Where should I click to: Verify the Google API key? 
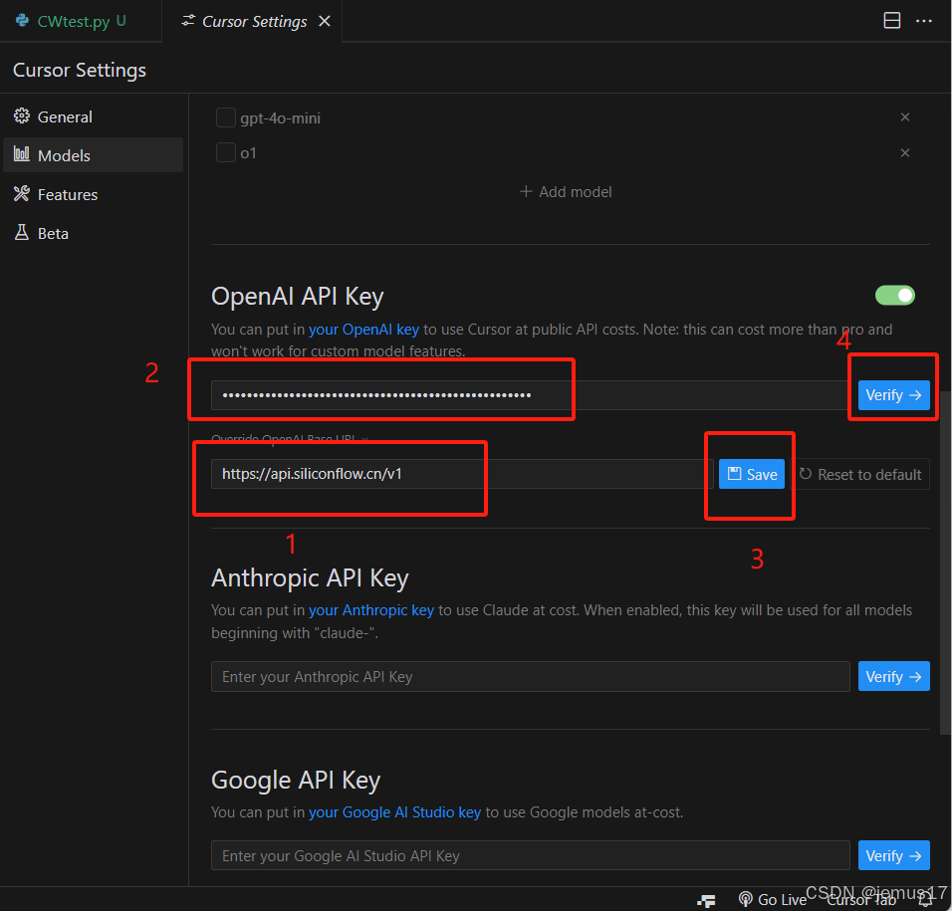tap(893, 855)
